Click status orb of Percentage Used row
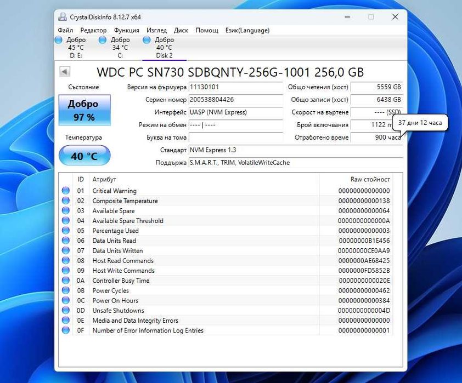Viewport: 462px width, 383px height. point(66,231)
